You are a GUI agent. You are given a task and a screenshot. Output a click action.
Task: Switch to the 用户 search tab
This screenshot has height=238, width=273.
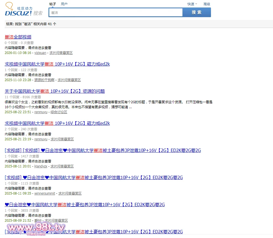64,4
